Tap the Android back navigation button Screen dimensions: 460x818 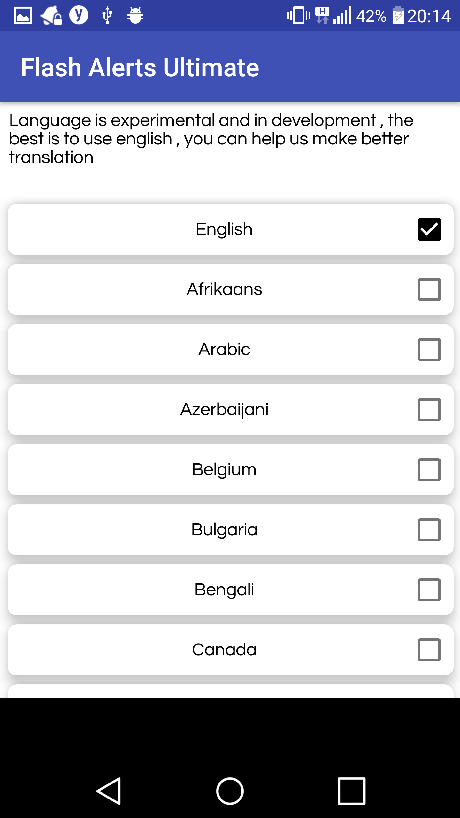109,791
